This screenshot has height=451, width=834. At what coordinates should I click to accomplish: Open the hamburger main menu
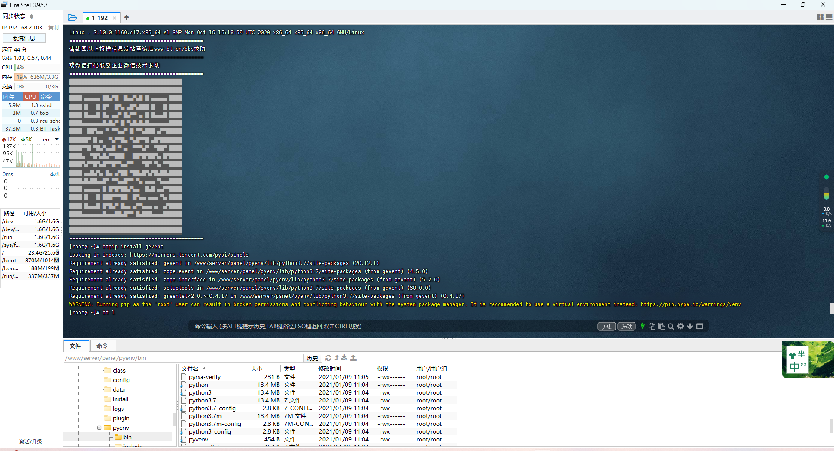coord(829,17)
